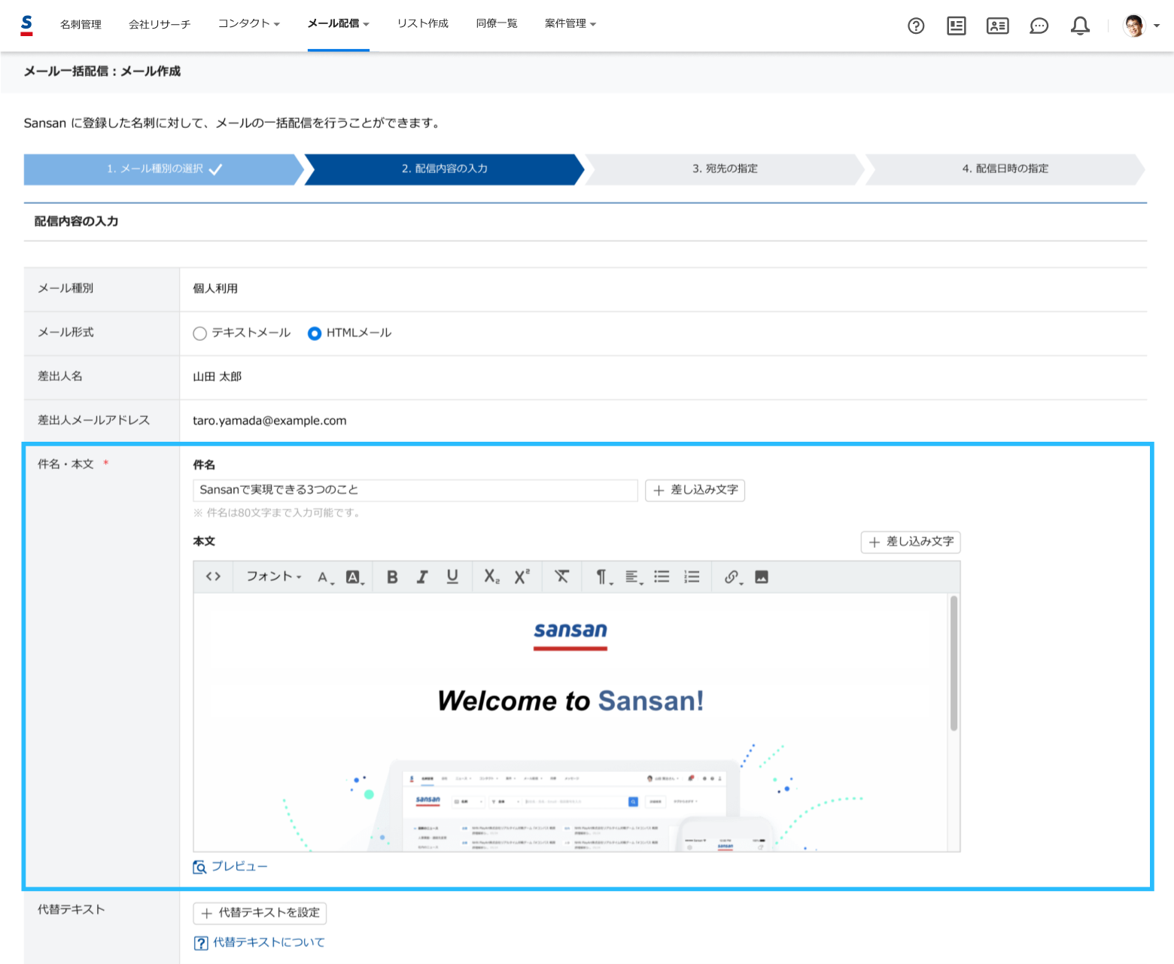This screenshot has width=1174, height=964.
Task: Toggle underline formatting
Action: [x=452, y=576]
